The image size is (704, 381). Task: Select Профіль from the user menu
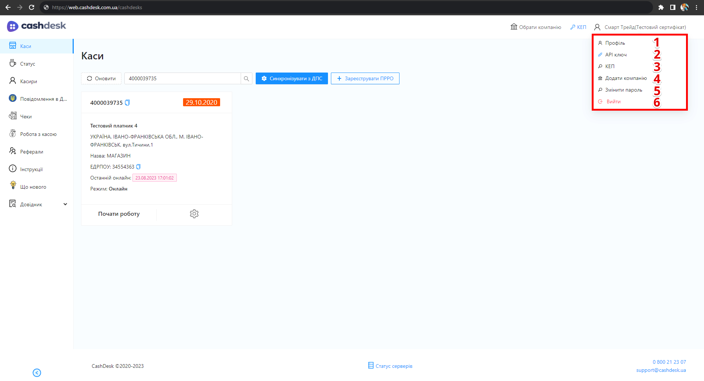pyautogui.click(x=615, y=43)
